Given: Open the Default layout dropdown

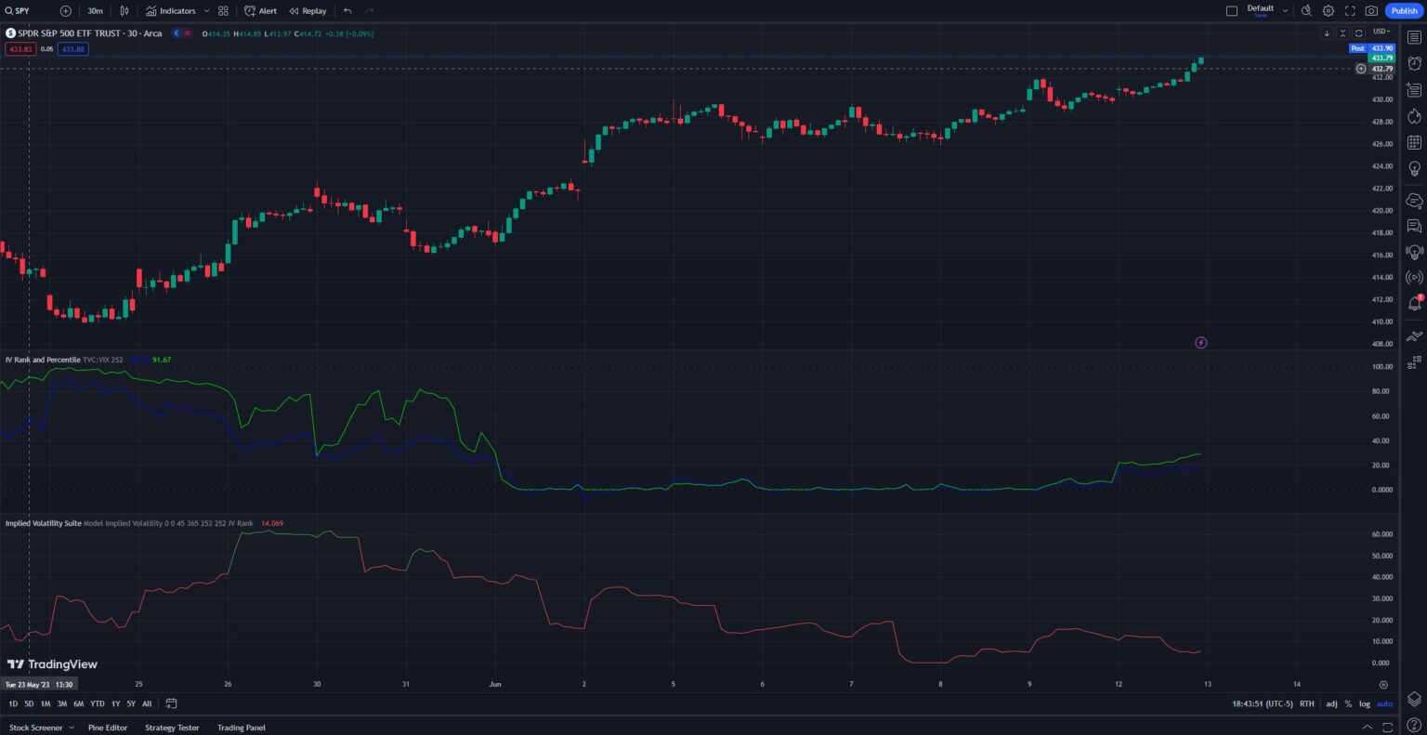Looking at the screenshot, I should 1263,9.
